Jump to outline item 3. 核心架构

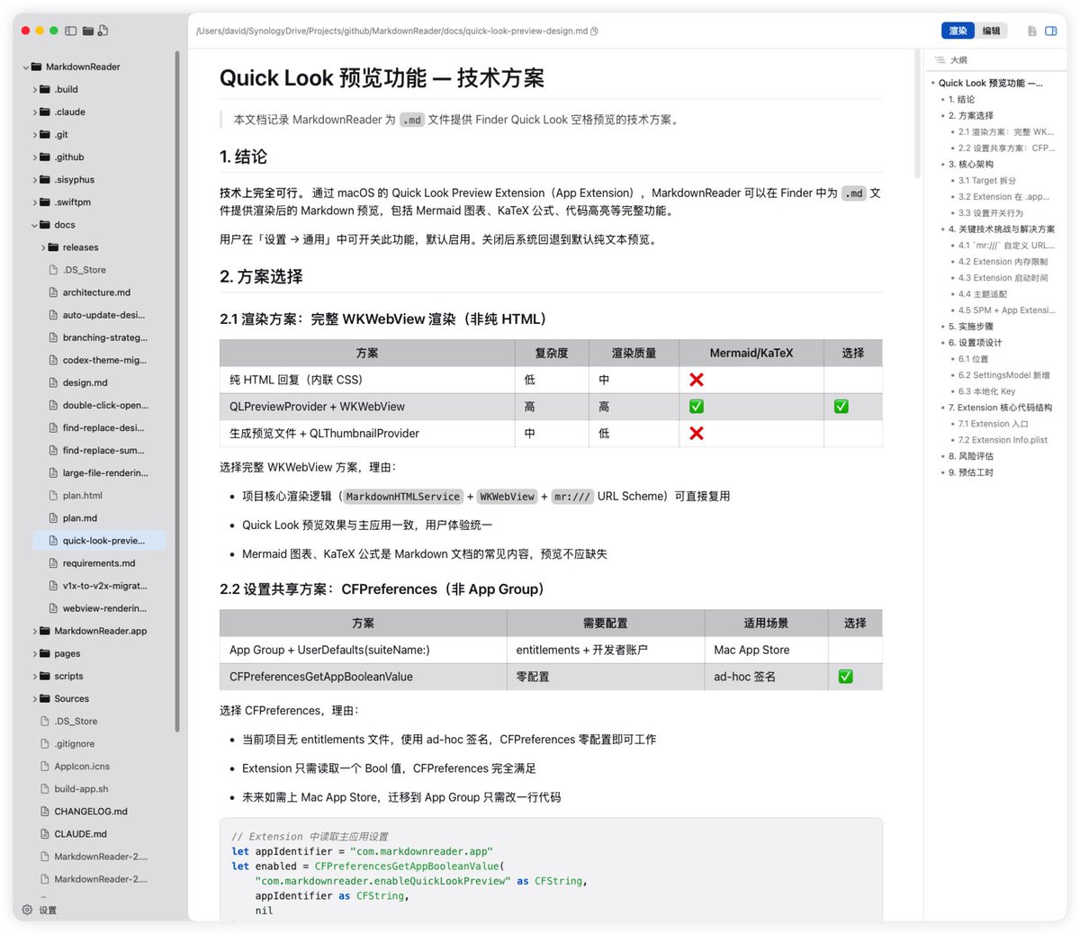click(x=970, y=165)
